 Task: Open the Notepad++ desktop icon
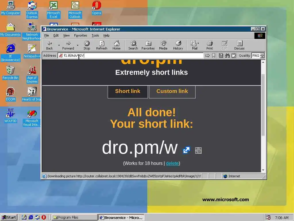click(x=32, y=51)
